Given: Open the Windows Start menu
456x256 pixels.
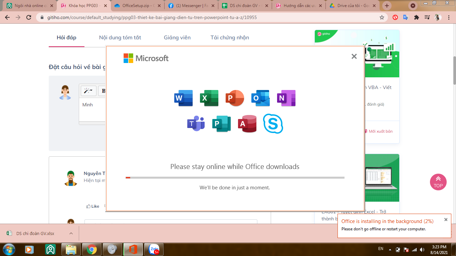Looking at the screenshot, I should 9,249.
